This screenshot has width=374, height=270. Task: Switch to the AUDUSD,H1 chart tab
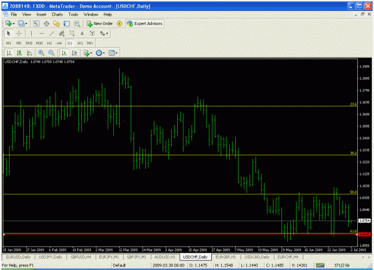pyautogui.click(x=165, y=257)
